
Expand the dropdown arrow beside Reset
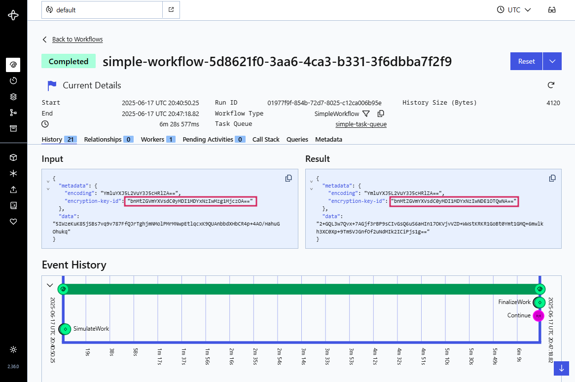point(552,62)
